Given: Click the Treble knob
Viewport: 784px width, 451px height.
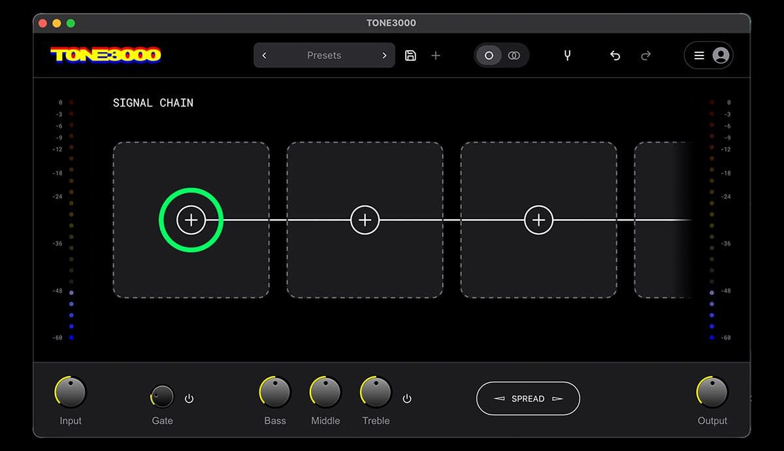Looking at the screenshot, I should [x=376, y=392].
